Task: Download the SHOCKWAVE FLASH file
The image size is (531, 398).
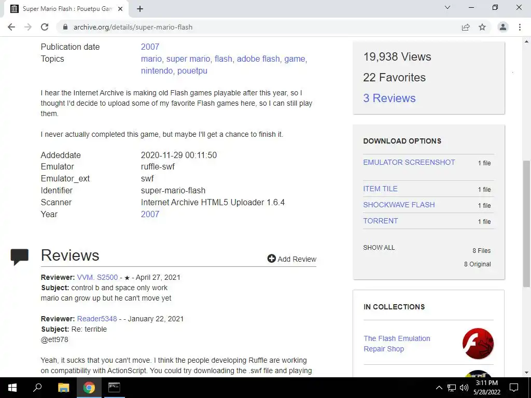Action: pos(399,205)
